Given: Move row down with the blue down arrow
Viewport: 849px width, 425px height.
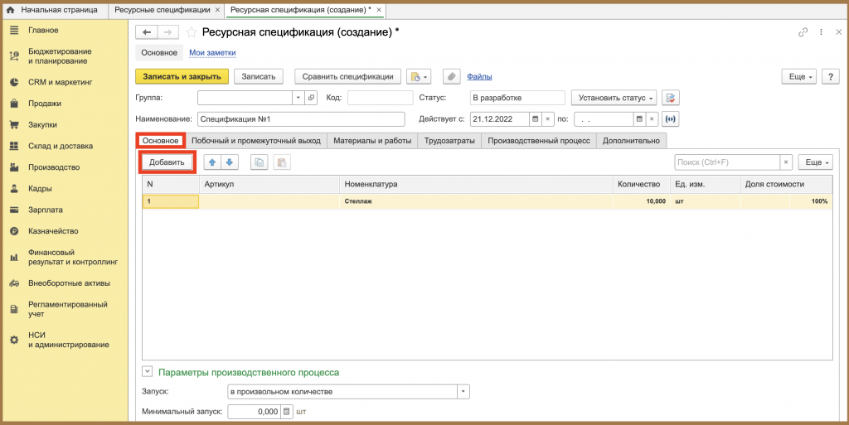Looking at the screenshot, I should tap(230, 162).
